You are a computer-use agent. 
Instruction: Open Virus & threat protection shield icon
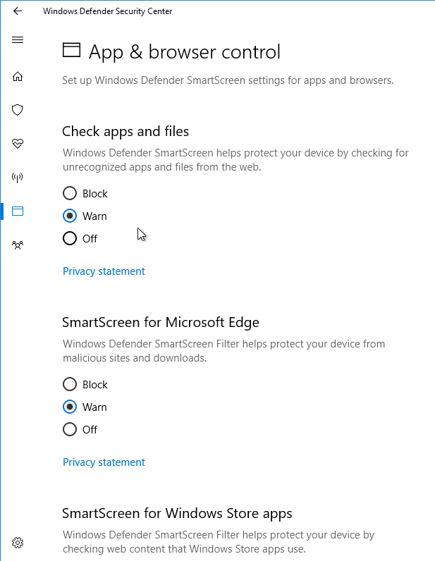click(18, 110)
